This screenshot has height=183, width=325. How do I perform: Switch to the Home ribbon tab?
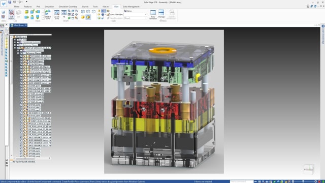[x=17, y=7]
